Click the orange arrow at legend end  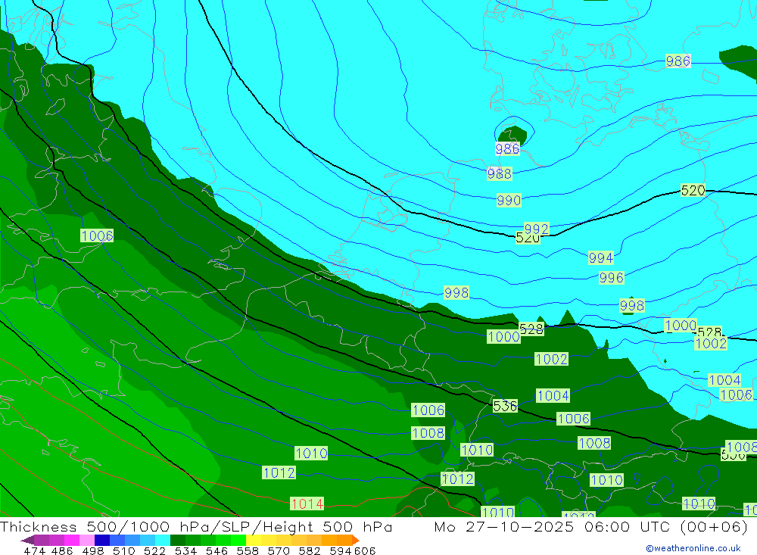pyautogui.click(x=356, y=540)
